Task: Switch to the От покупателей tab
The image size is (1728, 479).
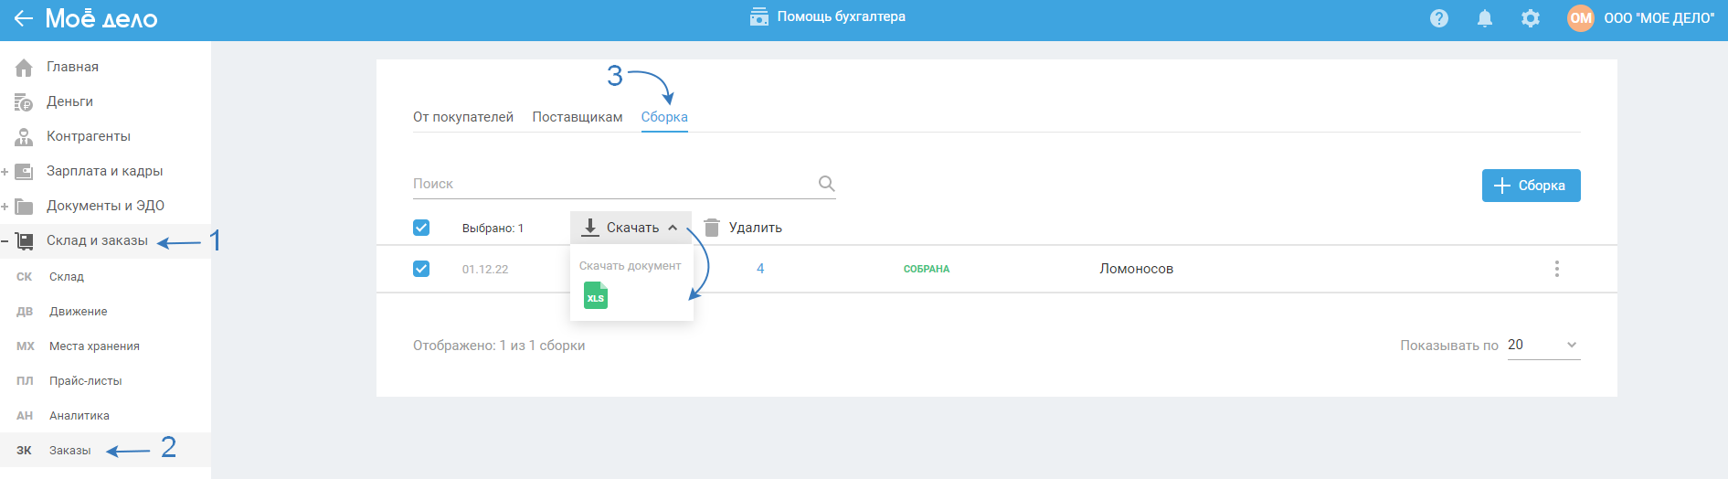Action: pyautogui.click(x=463, y=117)
